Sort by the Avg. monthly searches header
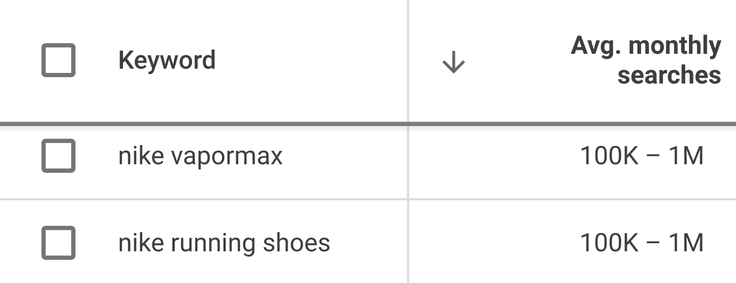This screenshot has height=283, width=736. (645, 60)
